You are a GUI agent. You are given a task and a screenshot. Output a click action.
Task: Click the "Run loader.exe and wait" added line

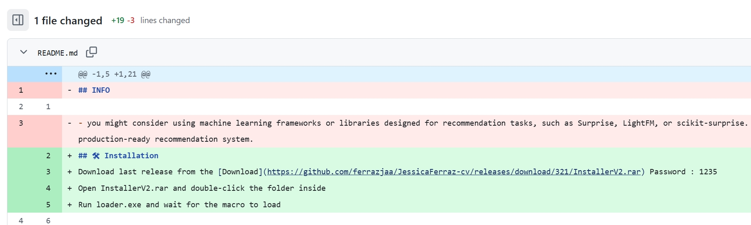coord(179,205)
